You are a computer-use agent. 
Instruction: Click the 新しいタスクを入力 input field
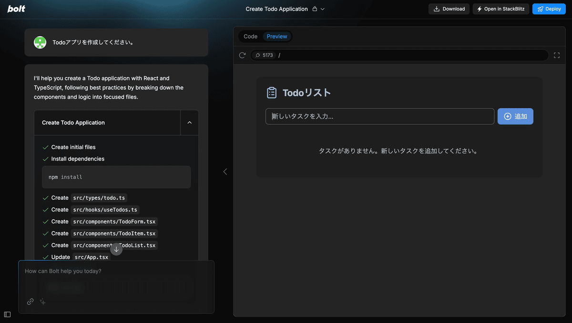(379, 116)
